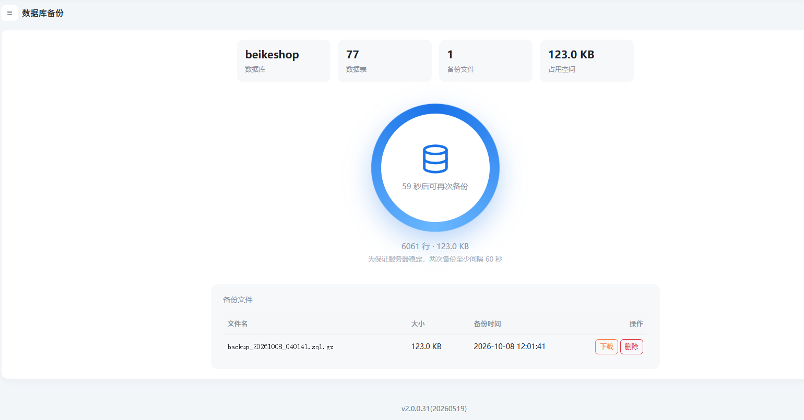Screen dimensions: 804x420
Task: Download backup_20261008_040141.sql.gz file
Action: (606, 347)
